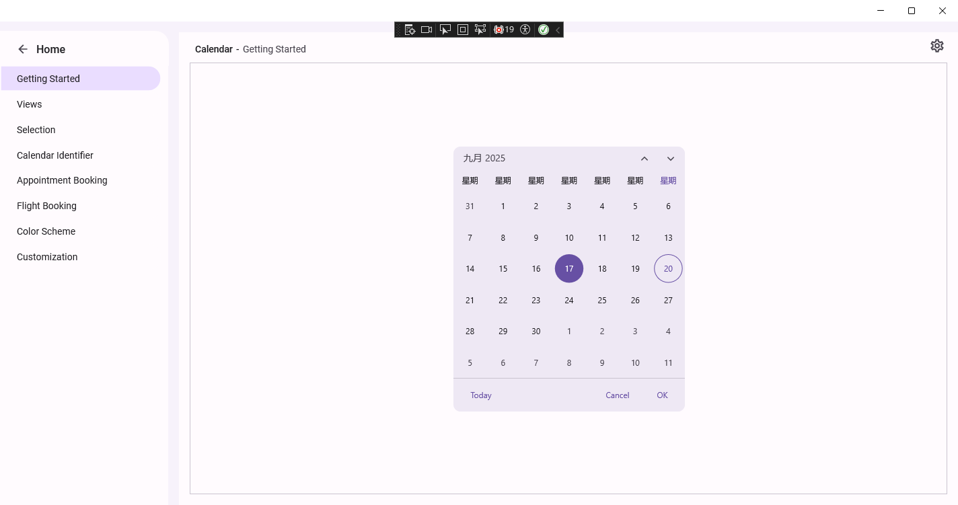
Task: Select date 13 in the calendar
Action: pyautogui.click(x=668, y=238)
